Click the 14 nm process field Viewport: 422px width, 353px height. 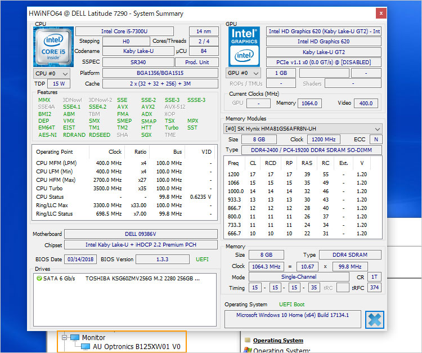[x=204, y=31]
